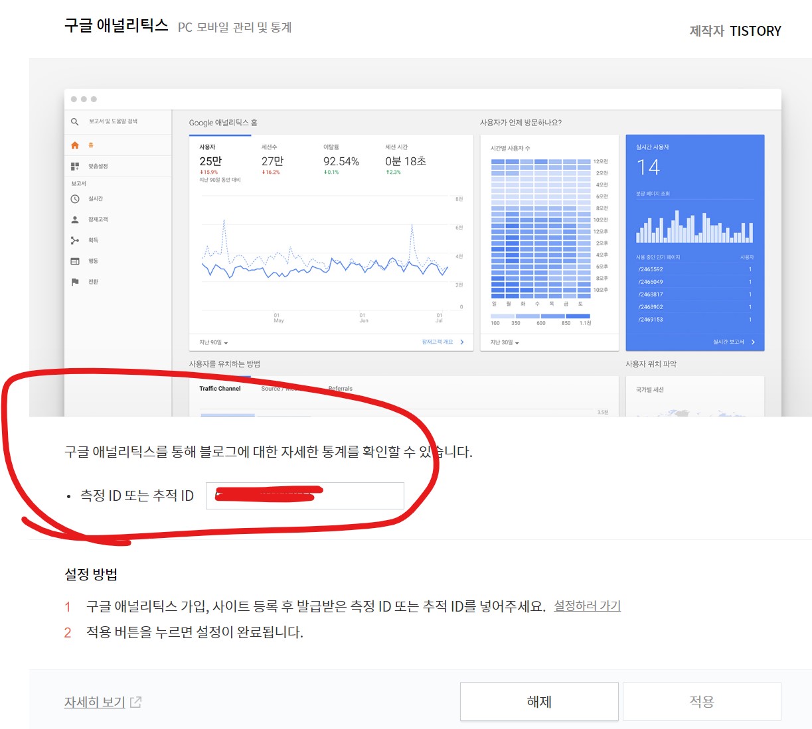Click the 획득 acquisition icon in the preview
This screenshot has width=812, height=729.
coord(75,240)
